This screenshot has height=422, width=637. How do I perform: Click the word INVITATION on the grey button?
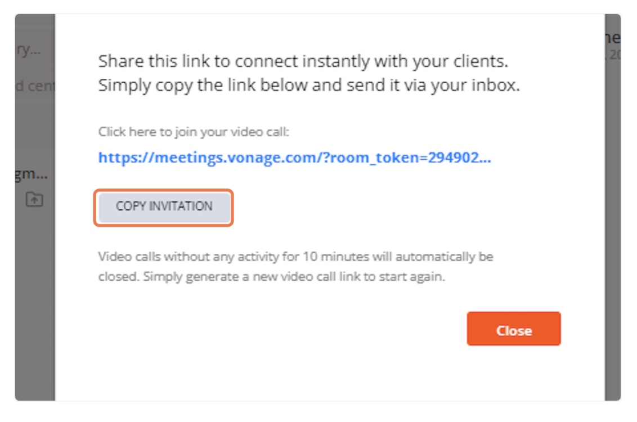click(x=181, y=206)
